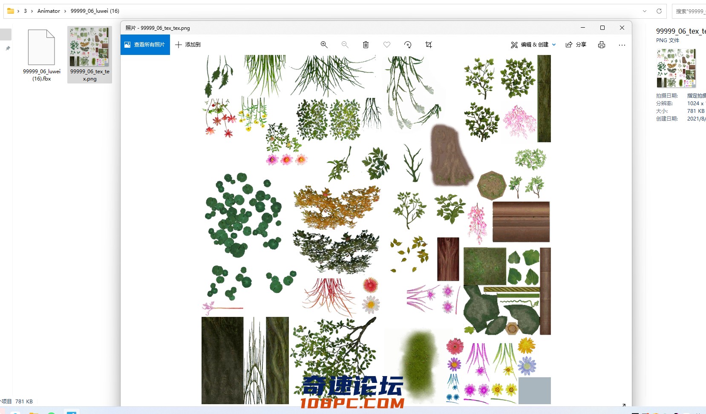Viewport: 706px width, 414px height.
Task: Click the '781 KB' text in Explorer status bar
Action: pos(24,401)
